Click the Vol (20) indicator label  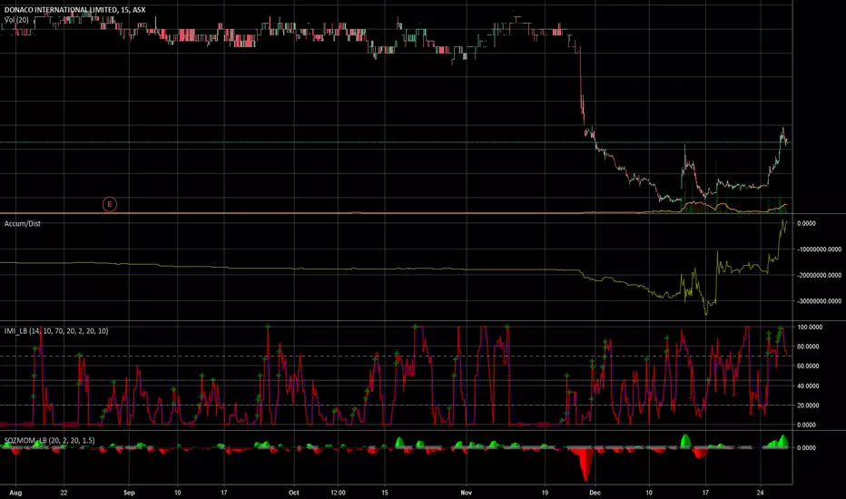point(16,20)
